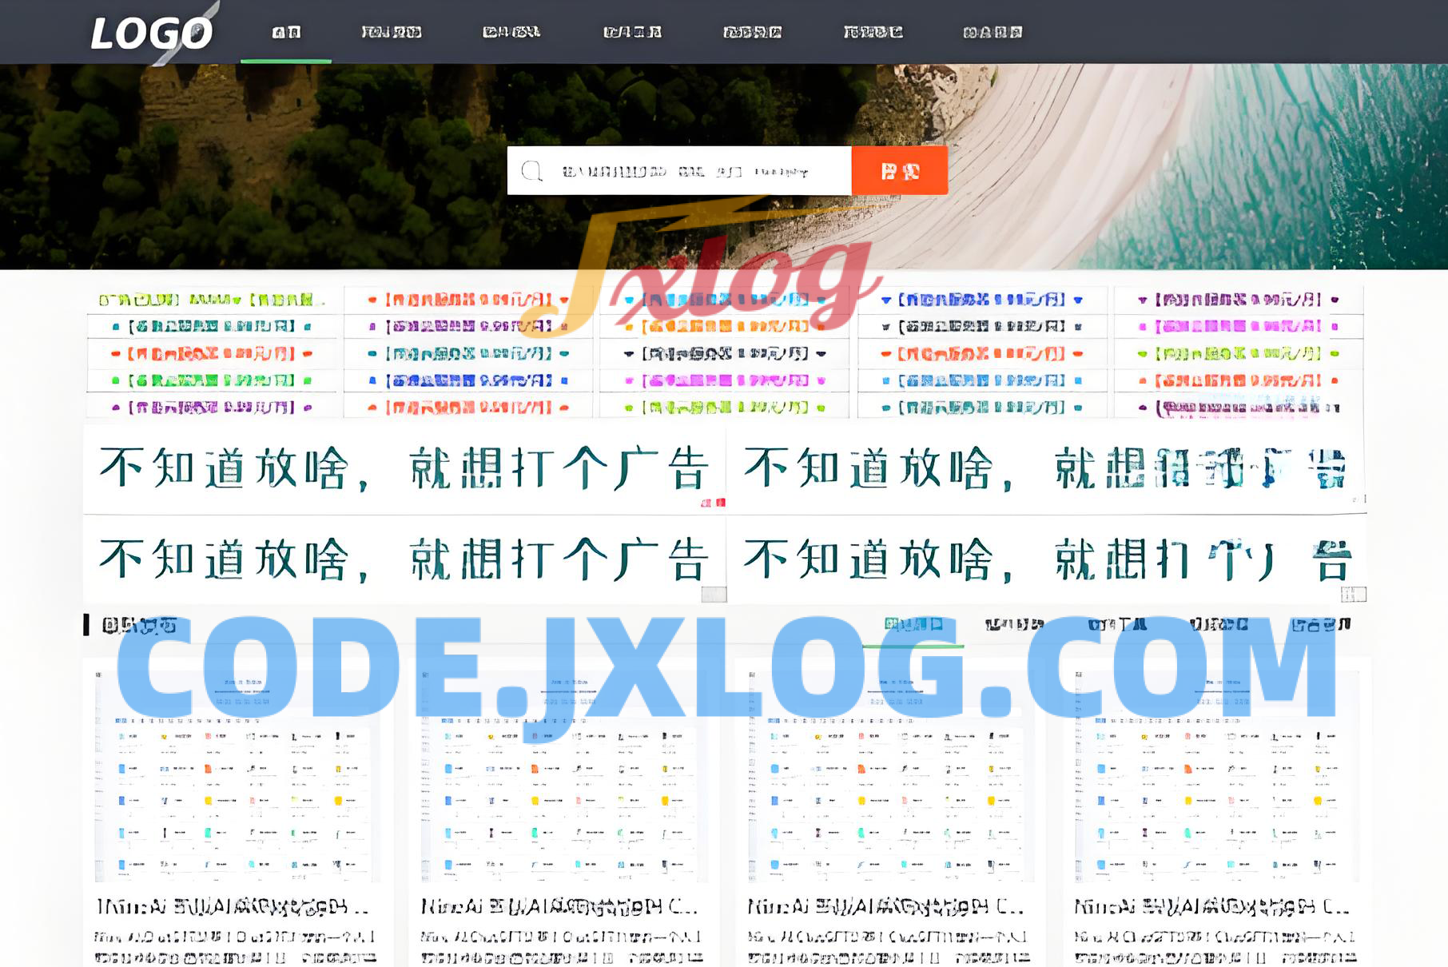Click the magnifier icon inside the search bar
1448x967 pixels.
click(531, 170)
